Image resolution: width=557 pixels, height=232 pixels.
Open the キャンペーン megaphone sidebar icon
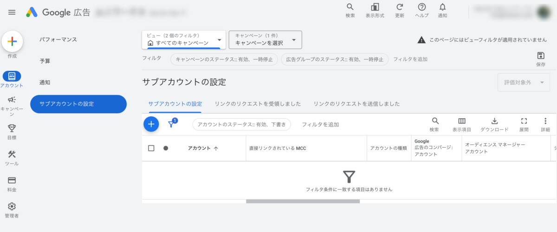(12, 100)
